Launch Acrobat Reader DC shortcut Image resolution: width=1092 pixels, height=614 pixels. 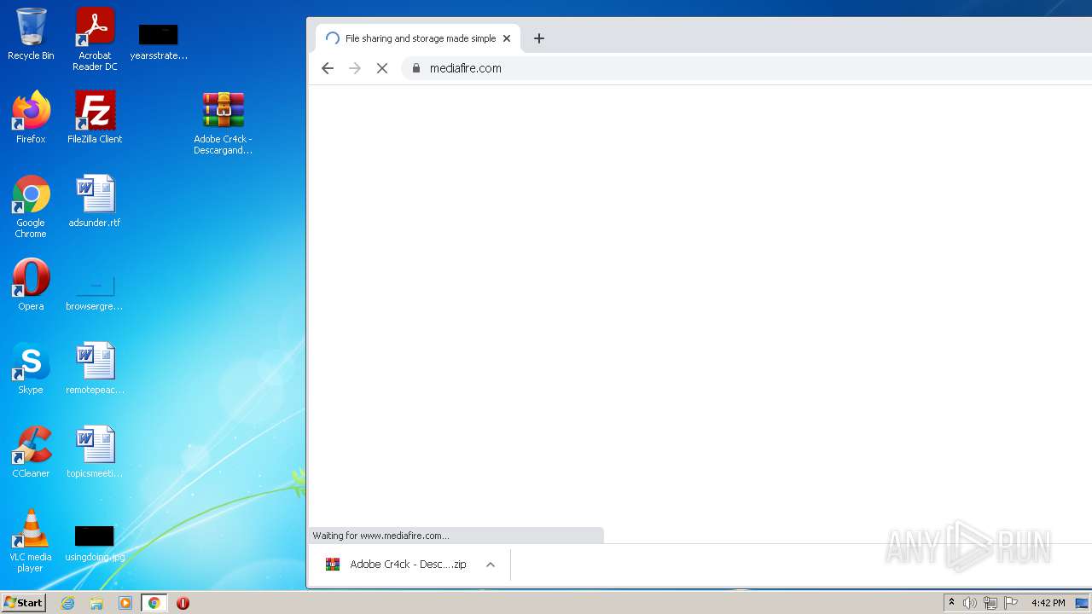coord(95,39)
